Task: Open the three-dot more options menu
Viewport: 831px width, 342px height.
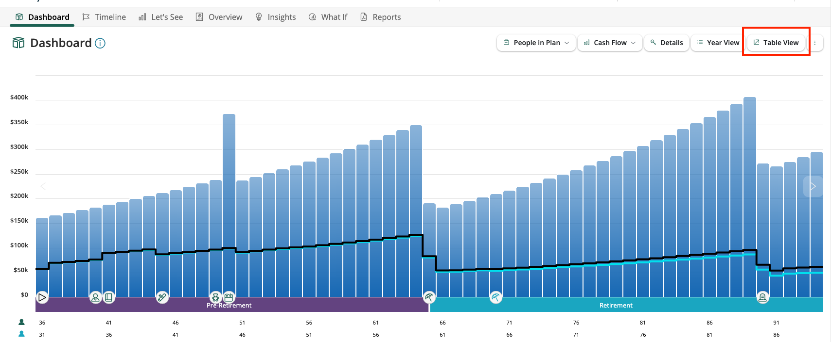Action: (815, 43)
